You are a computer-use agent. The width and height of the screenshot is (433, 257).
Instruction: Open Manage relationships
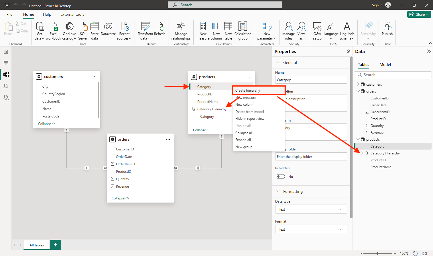coord(181,31)
